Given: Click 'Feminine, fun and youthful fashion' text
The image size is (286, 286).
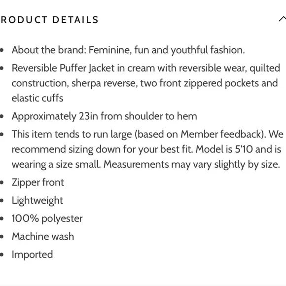Looking at the screenshot, I should pyautogui.click(x=167, y=50).
